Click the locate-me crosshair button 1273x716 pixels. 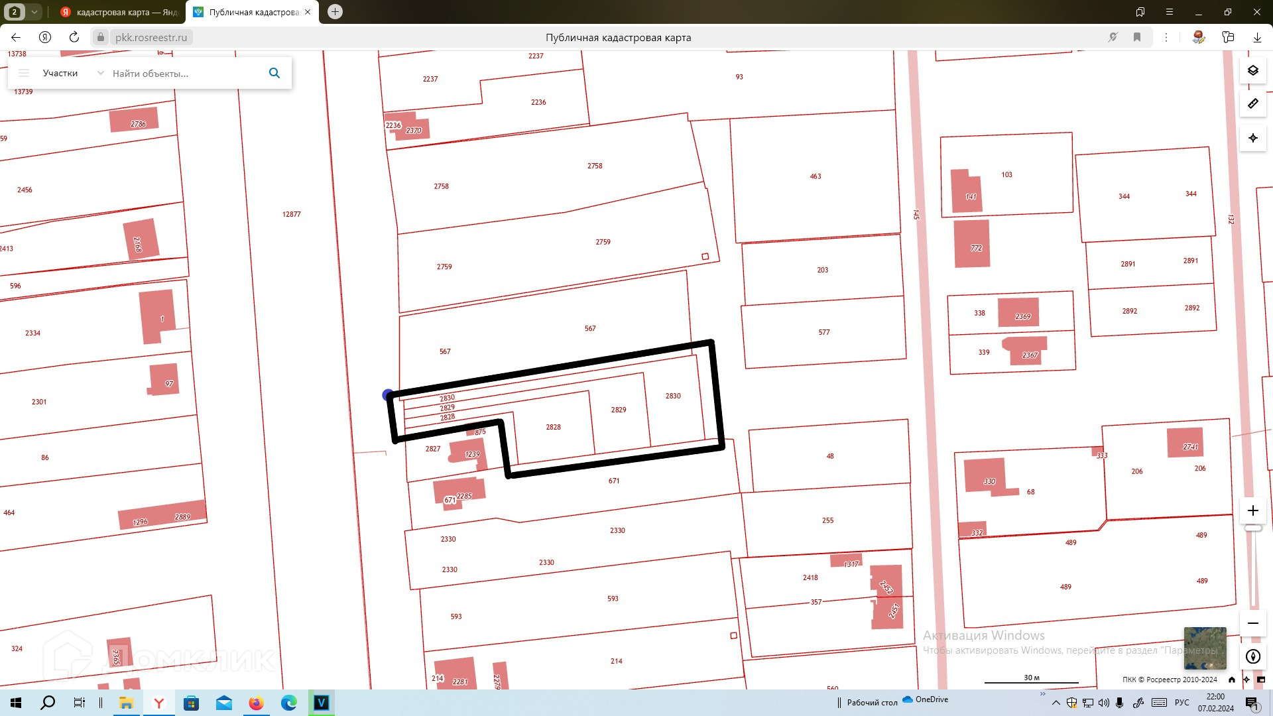(x=1252, y=138)
